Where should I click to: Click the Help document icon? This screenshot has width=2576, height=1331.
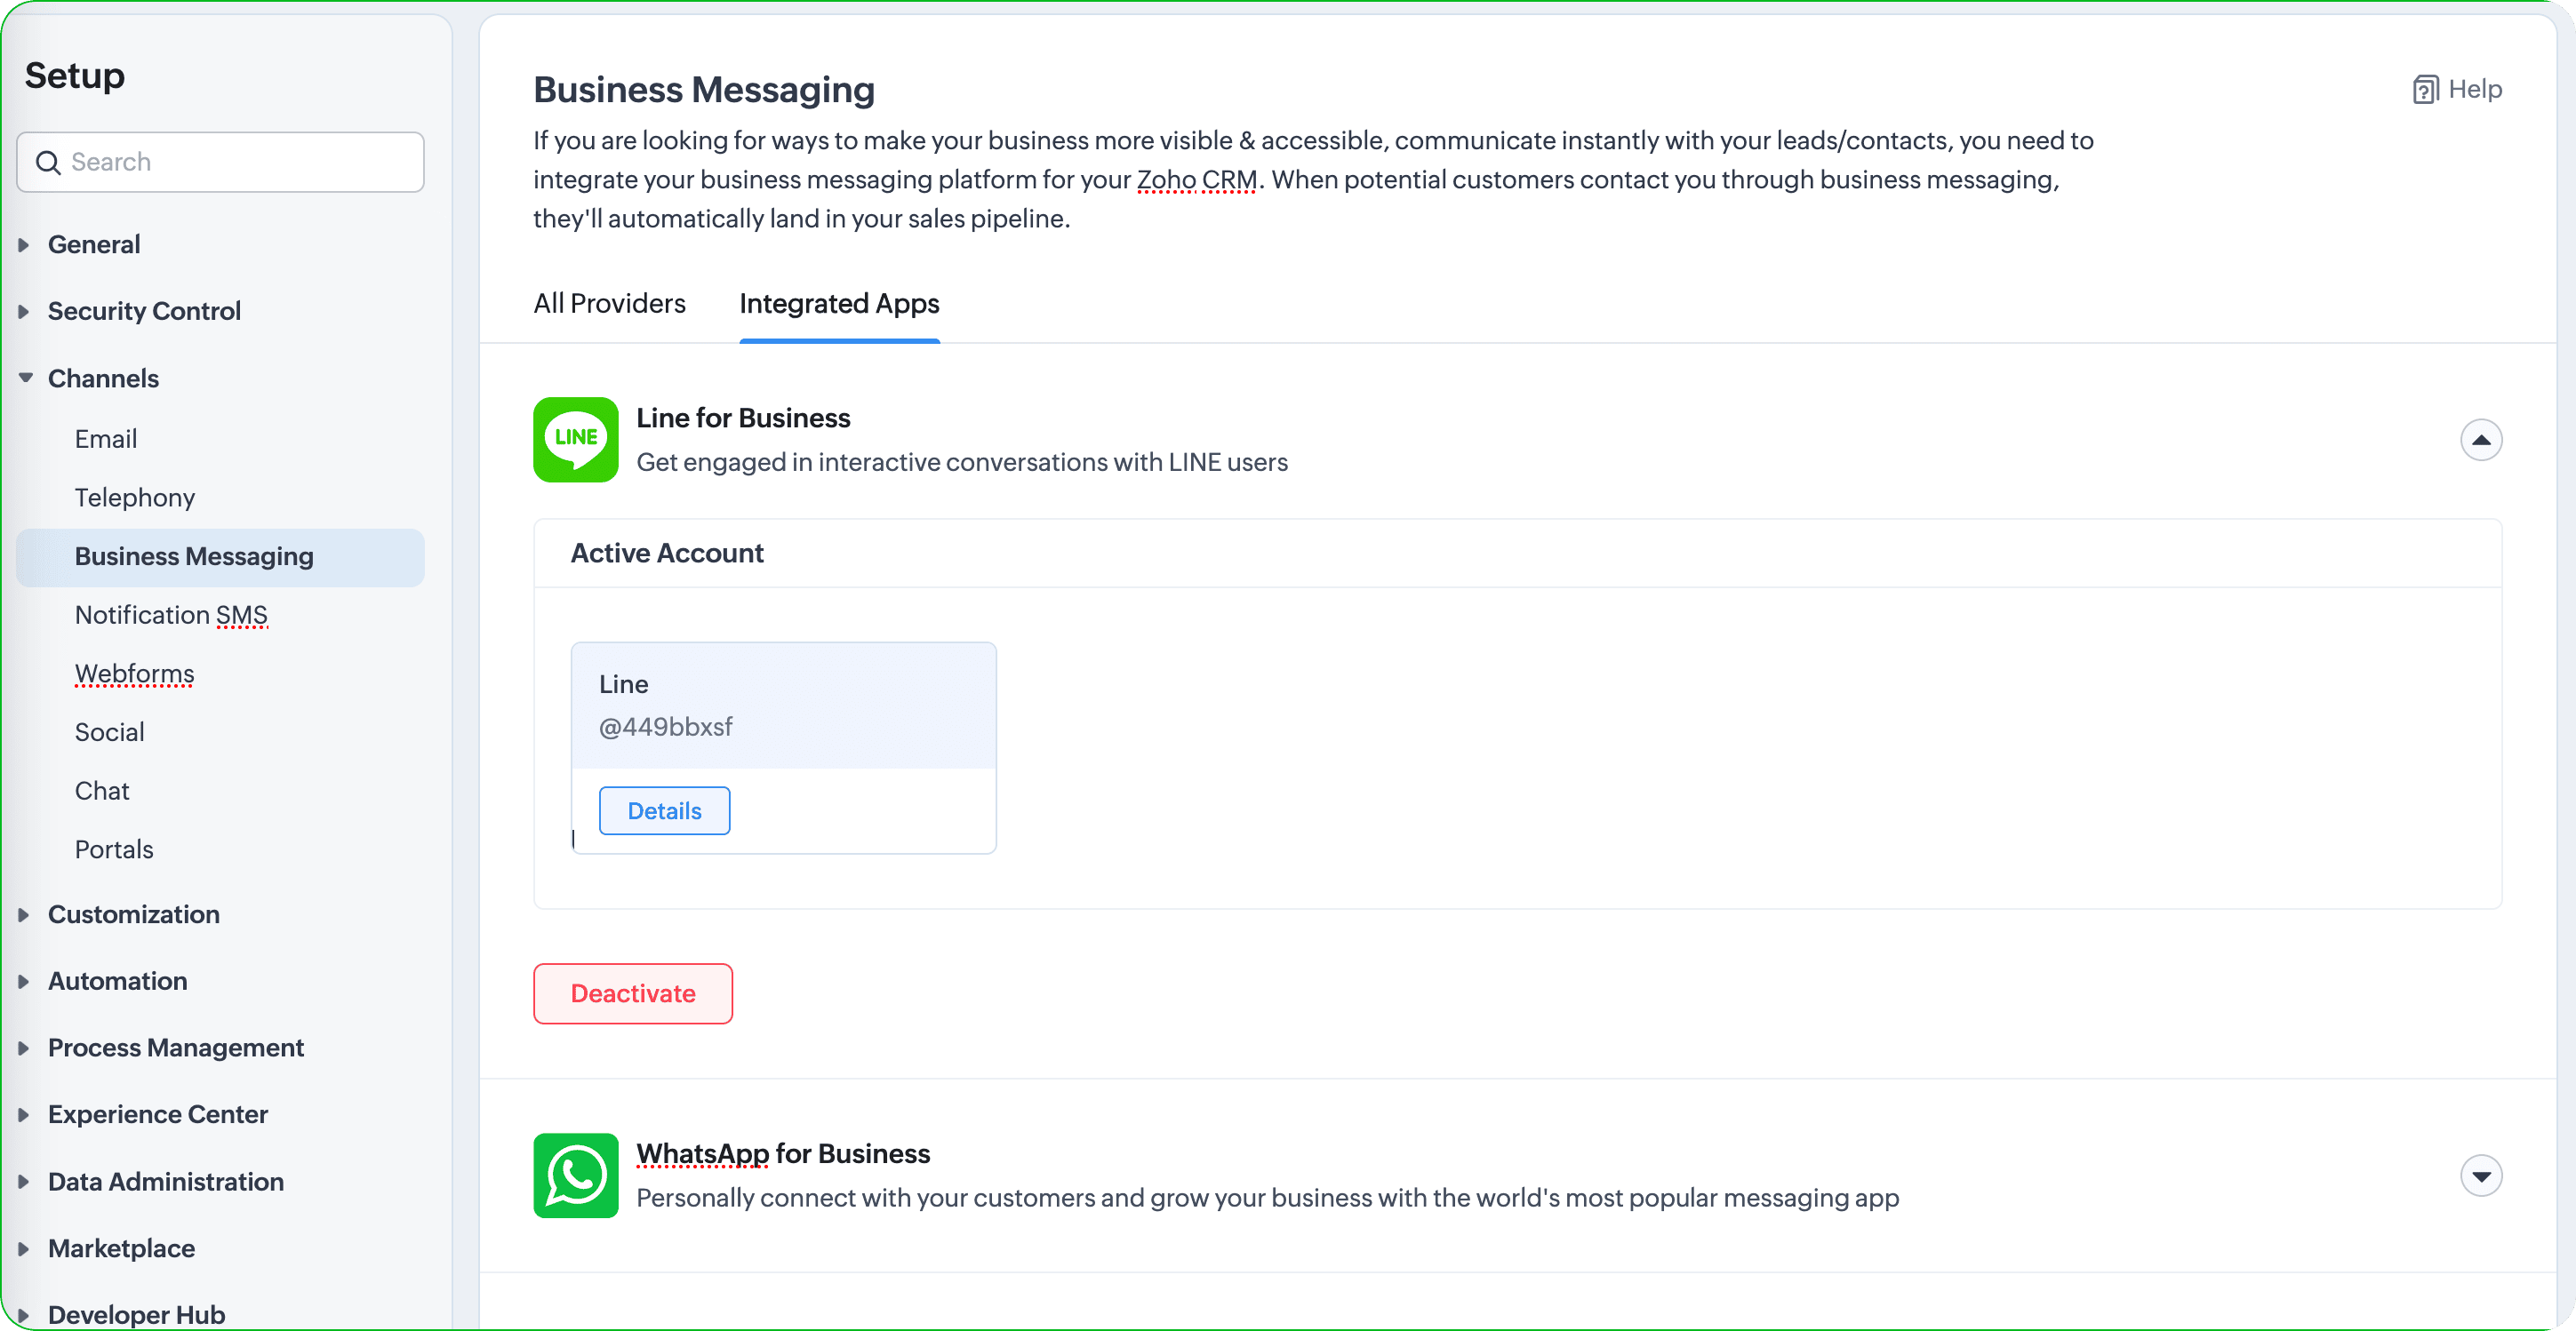click(2424, 90)
